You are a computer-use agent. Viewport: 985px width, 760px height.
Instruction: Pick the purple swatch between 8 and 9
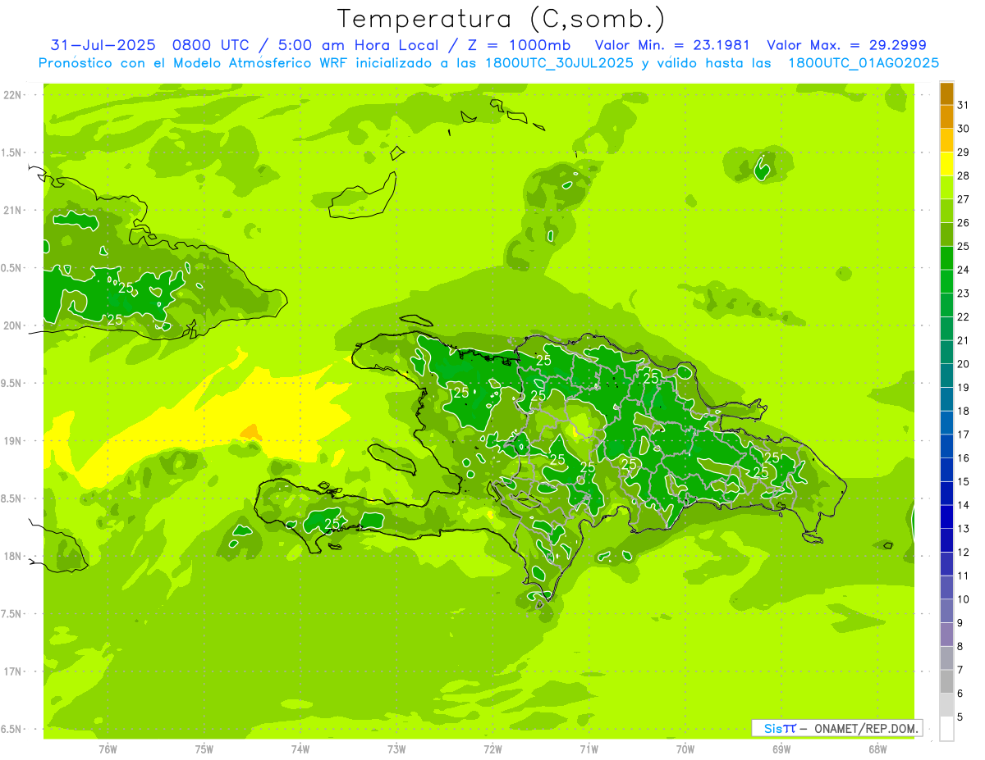tap(946, 635)
